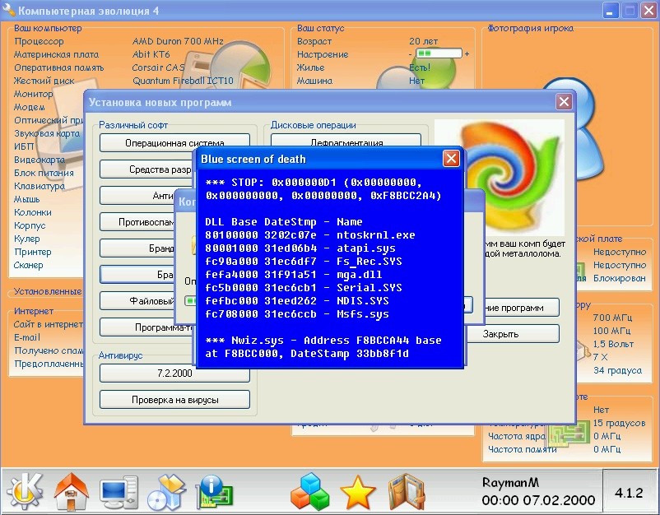The image size is (660, 515).
Task: Click the Мышь label
Action: (x=26, y=199)
